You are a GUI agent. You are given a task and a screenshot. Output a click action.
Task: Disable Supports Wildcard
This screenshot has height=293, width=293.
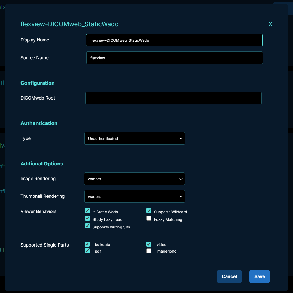[149, 210]
